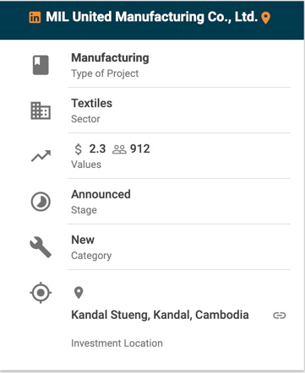Click the orange map pin beside company name
This screenshot has height=373, width=305.
[x=265, y=18]
